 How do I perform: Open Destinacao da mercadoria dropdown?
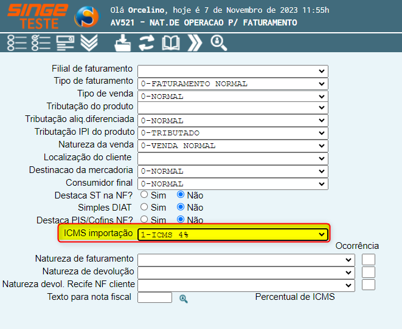(233, 171)
